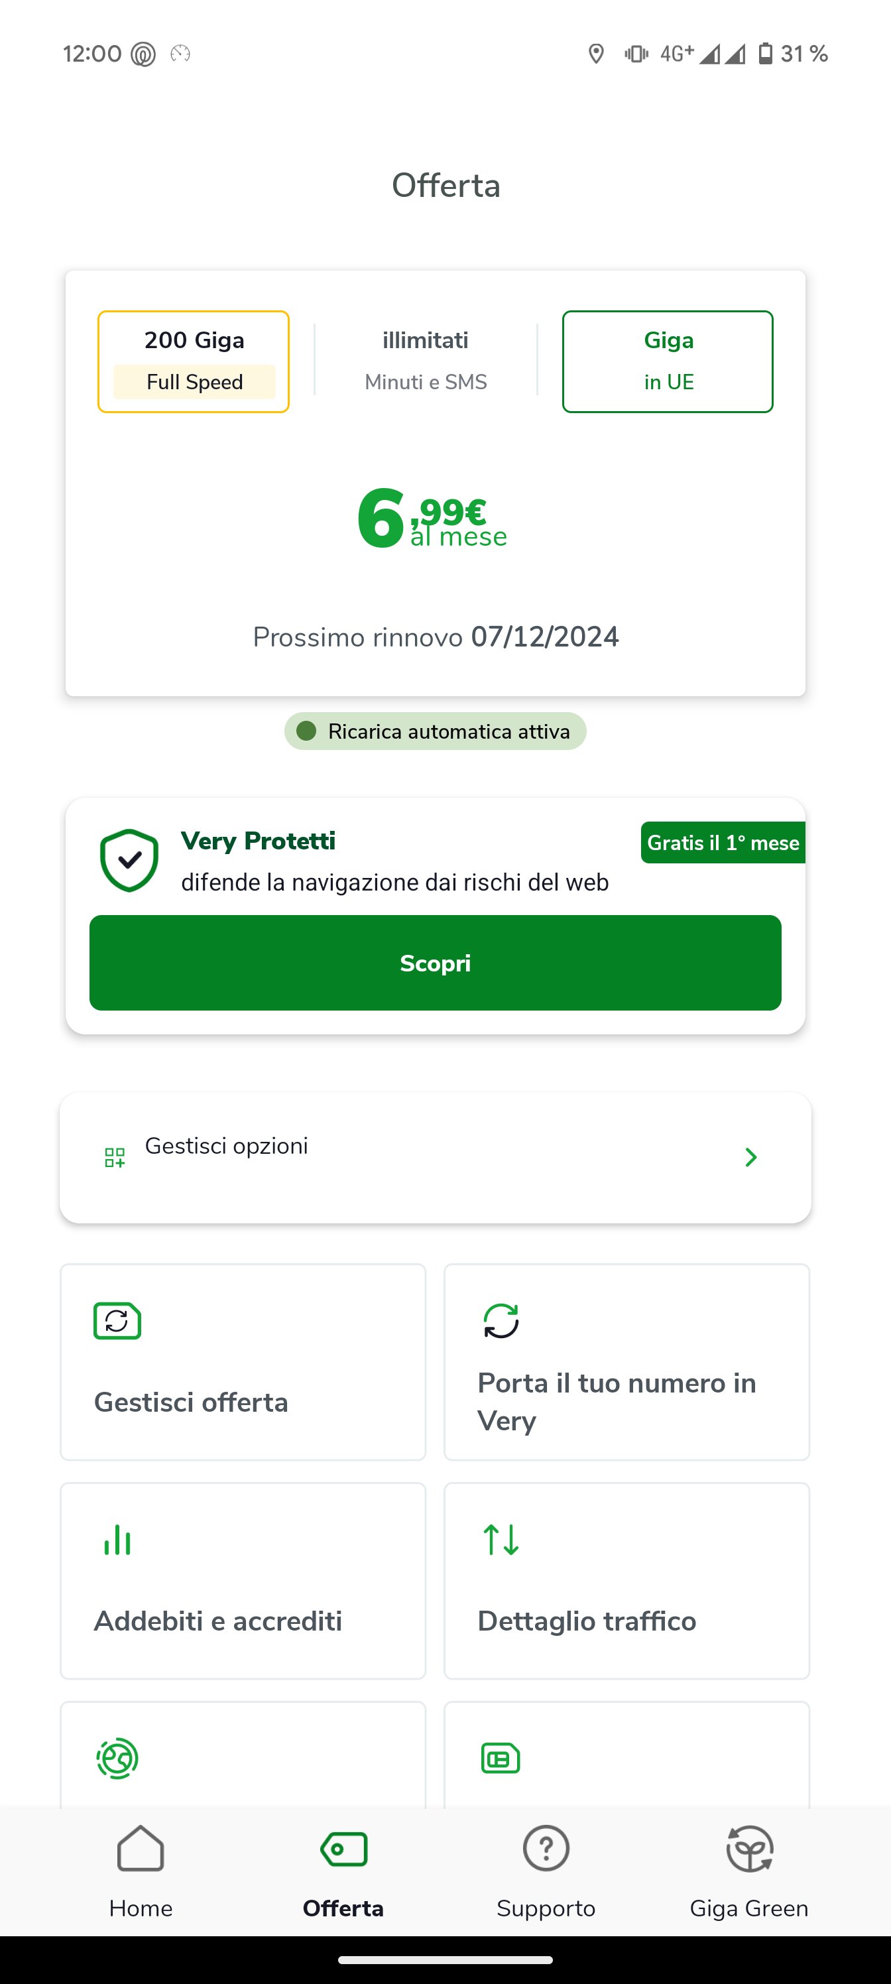Image resolution: width=891 pixels, height=1984 pixels.
Task: Select the 200 Giga Full Speed box
Action: pyautogui.click(x=194, y=361)
